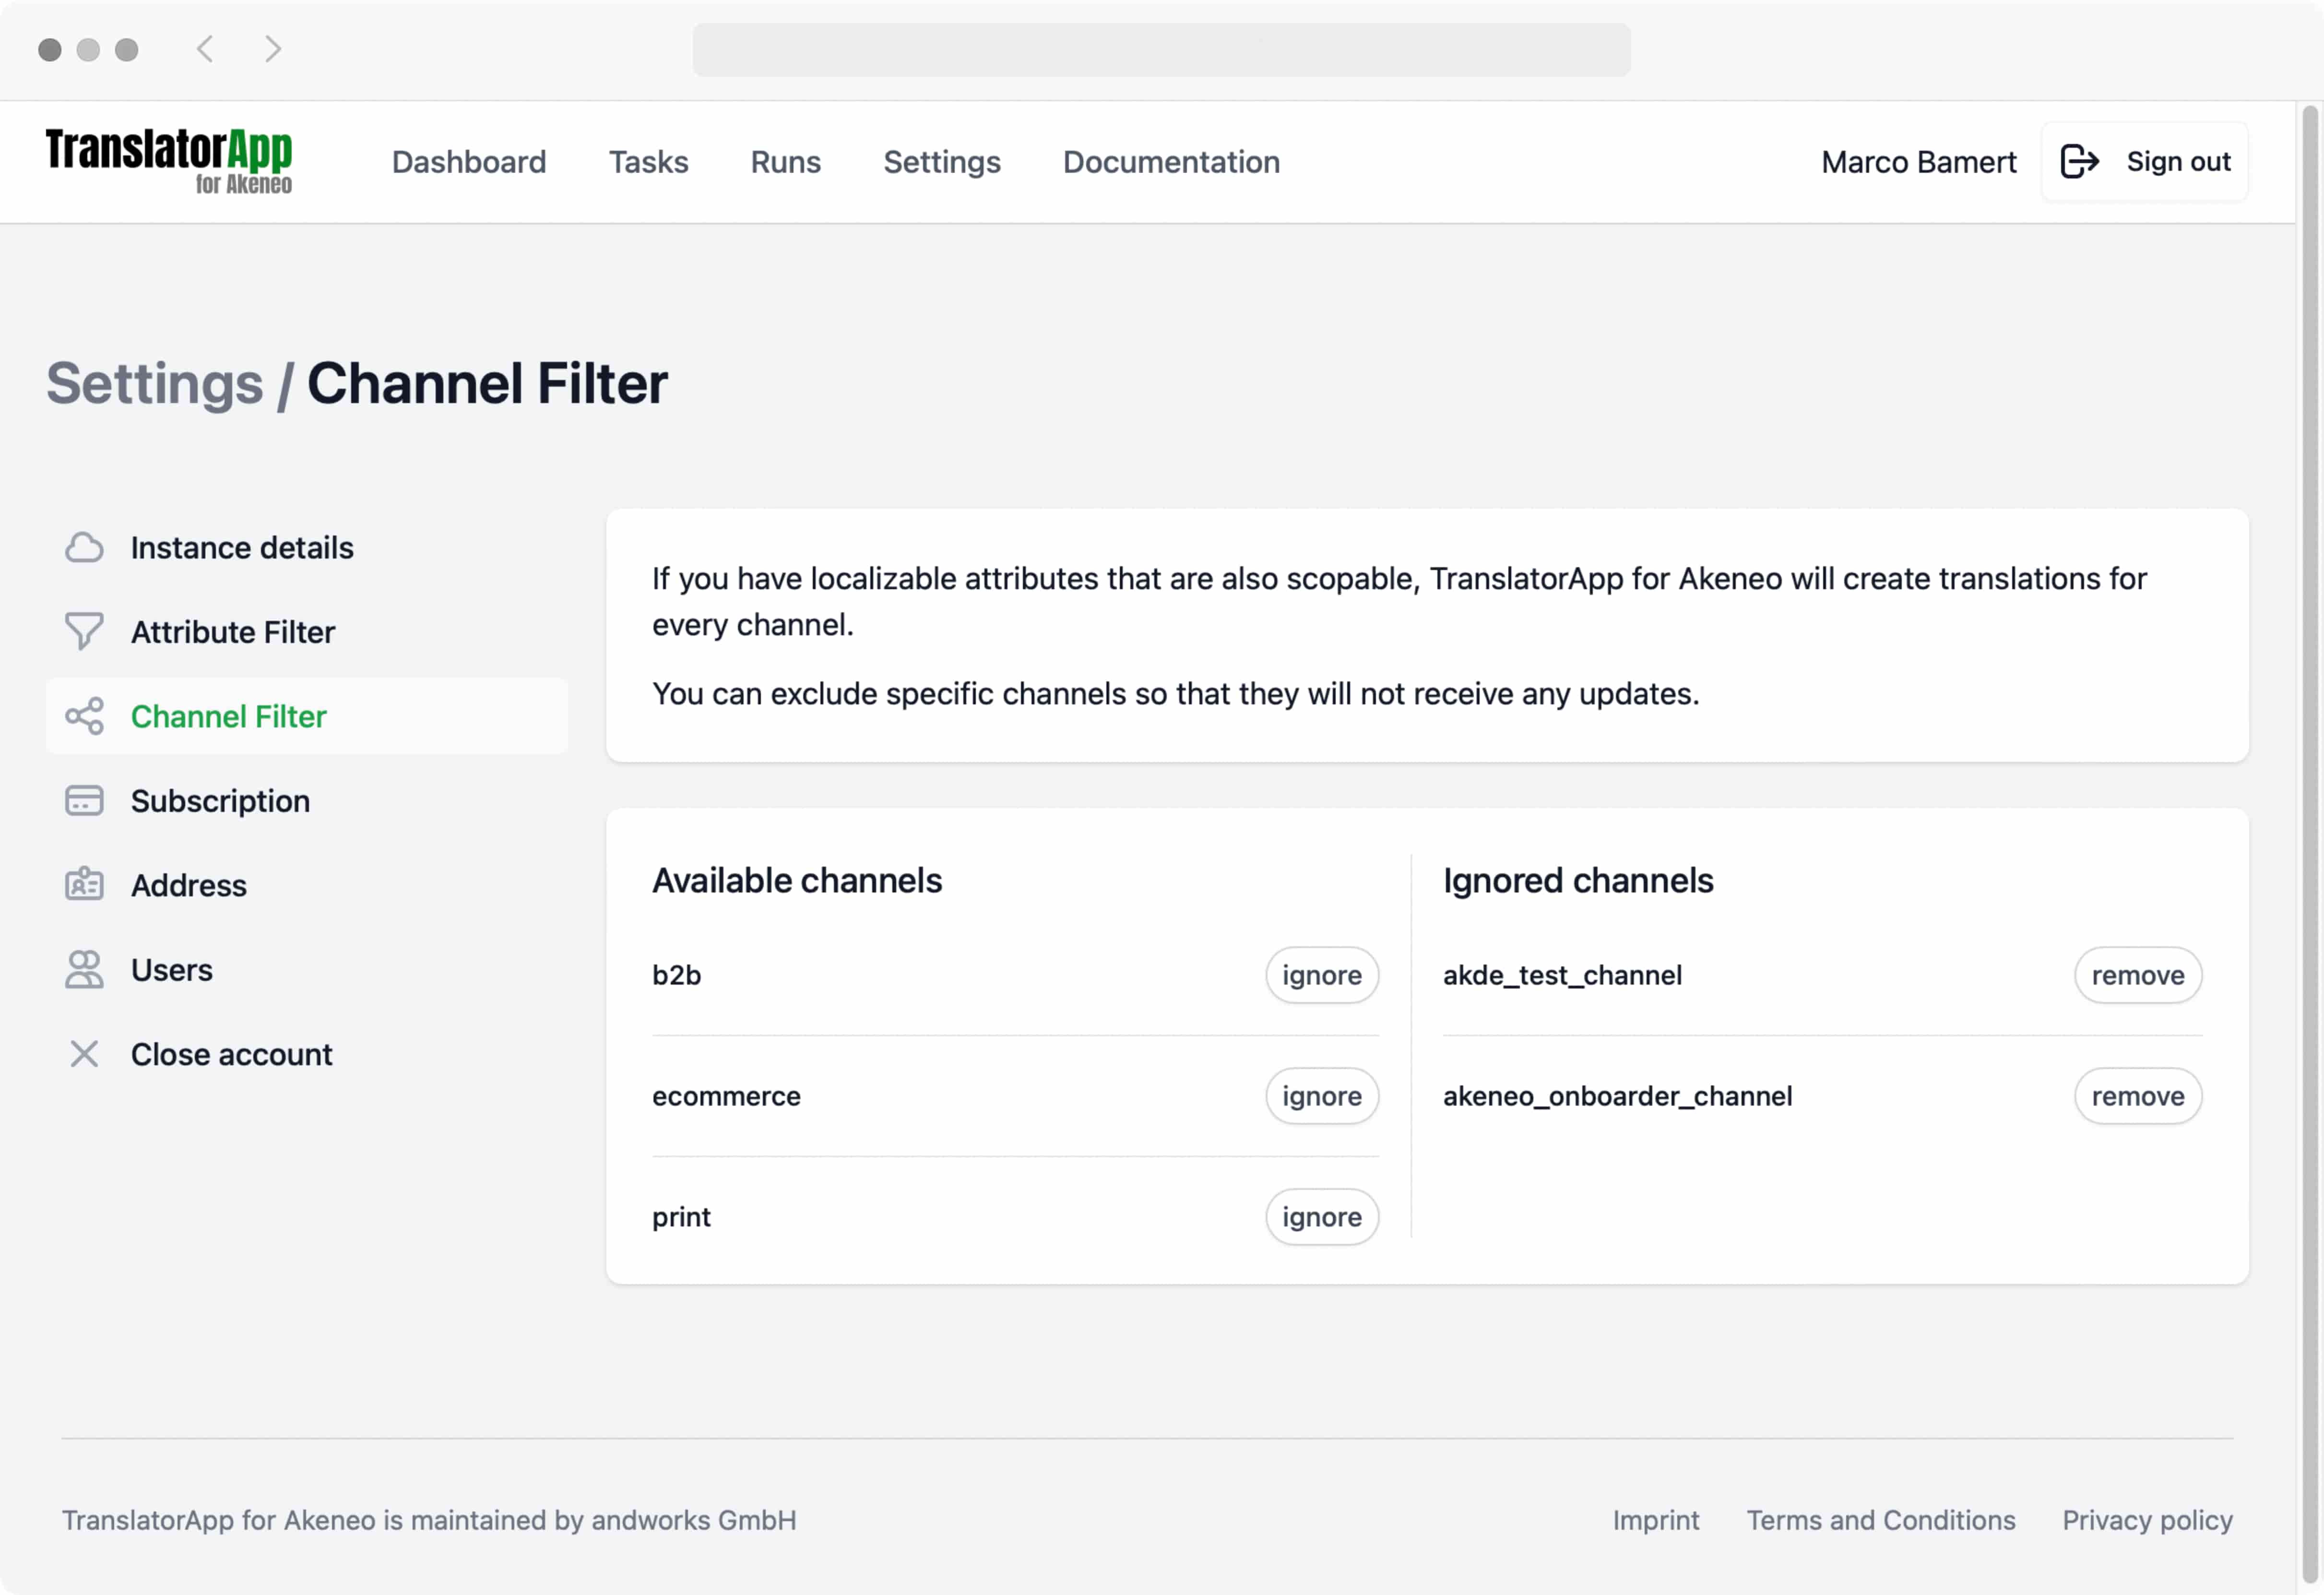Viewport: 2324px width, 1595px height.
Task: Click the TranslatorApp logo
Action: point(168,160)
